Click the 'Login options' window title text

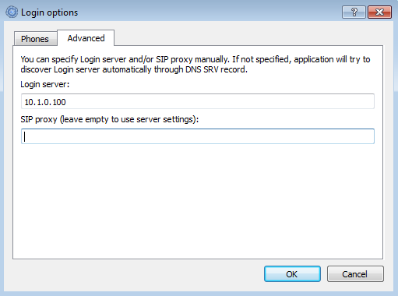click(49, 12)
